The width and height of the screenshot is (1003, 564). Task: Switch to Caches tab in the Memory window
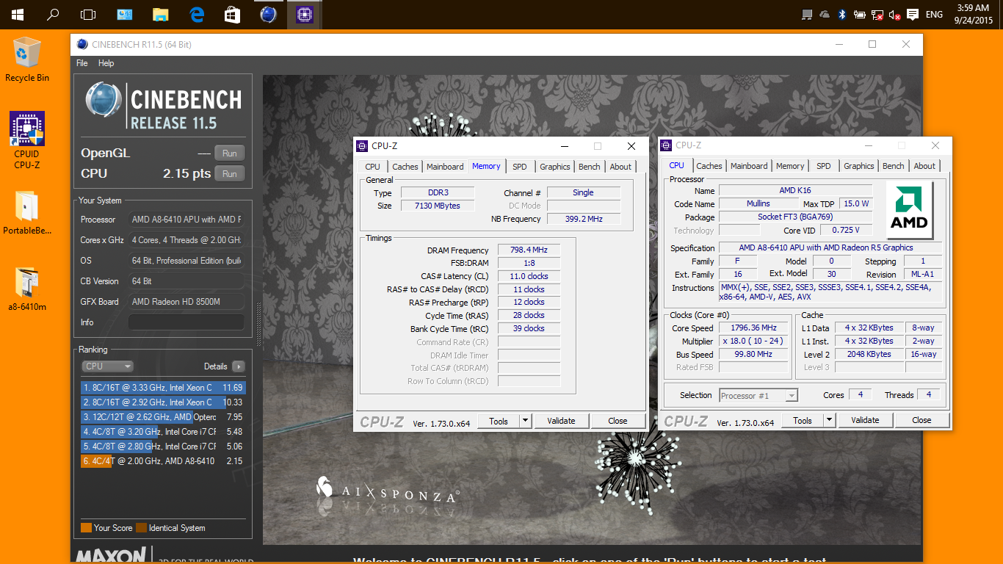405,167
